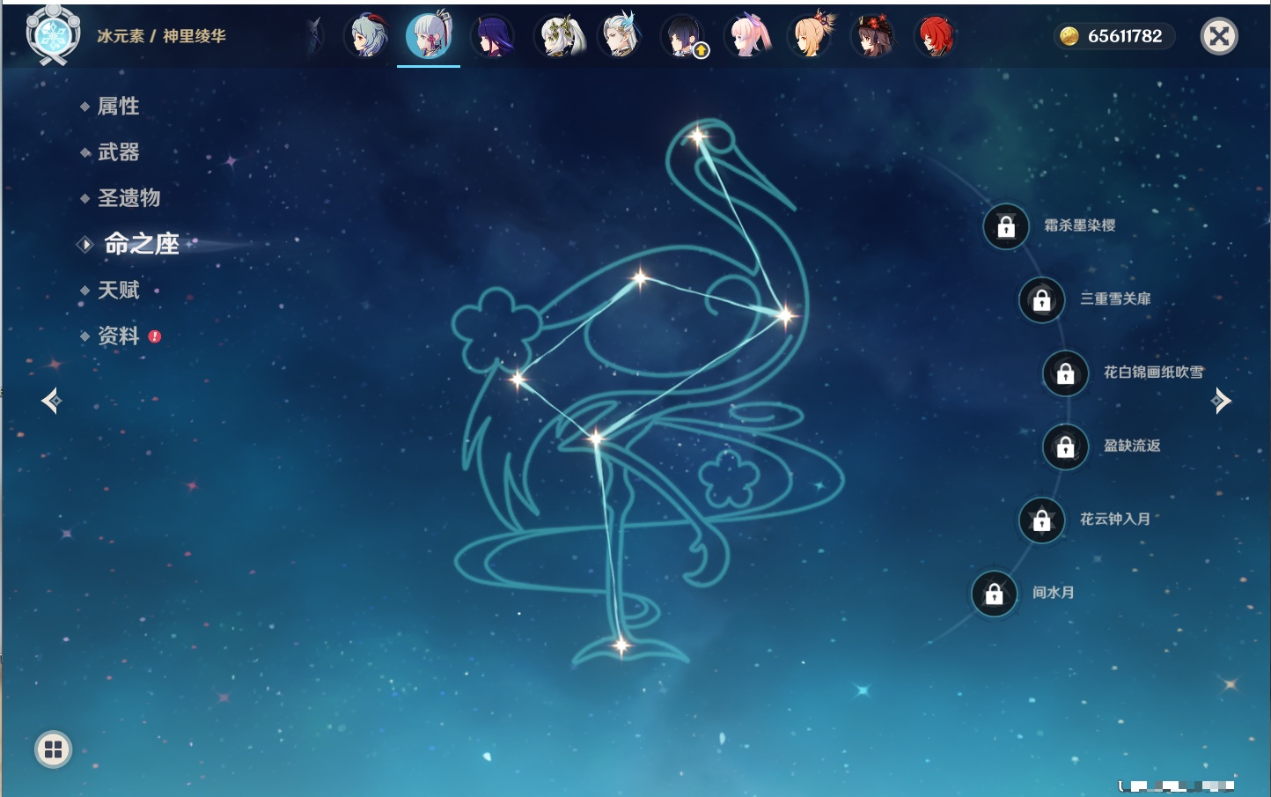Click the Cryo element emblem icon

pos(53,35)
